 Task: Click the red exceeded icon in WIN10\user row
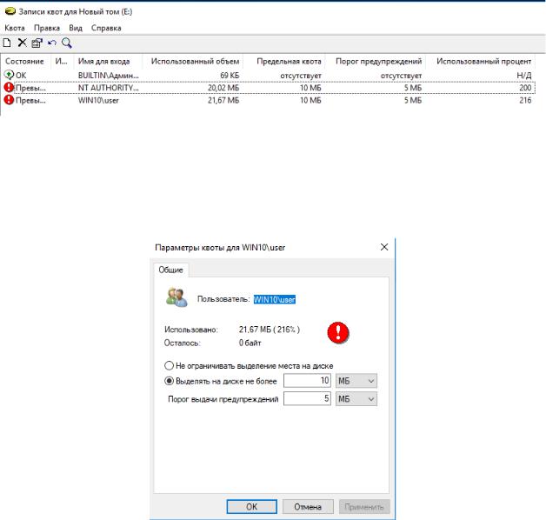pyautogui.click(x=9, y=100)
